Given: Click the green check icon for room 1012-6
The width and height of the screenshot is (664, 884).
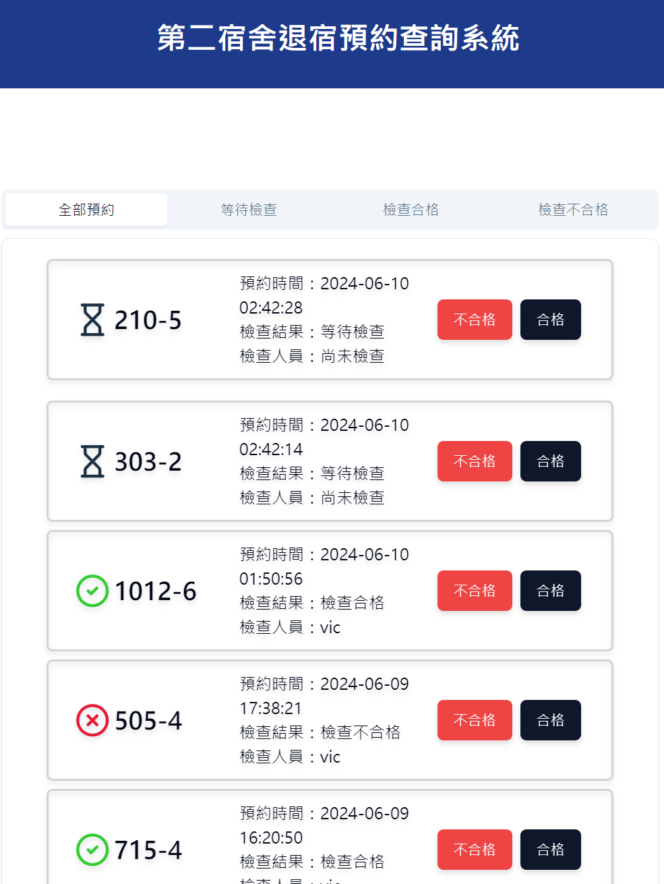Looking at the screenshot, I should 92,591.
